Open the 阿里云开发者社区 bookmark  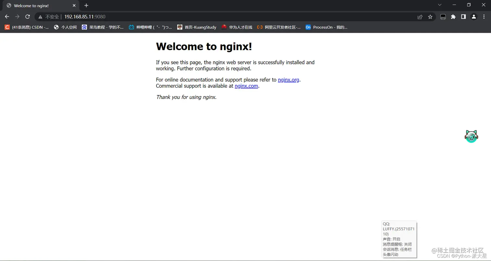tap(279, 27)
